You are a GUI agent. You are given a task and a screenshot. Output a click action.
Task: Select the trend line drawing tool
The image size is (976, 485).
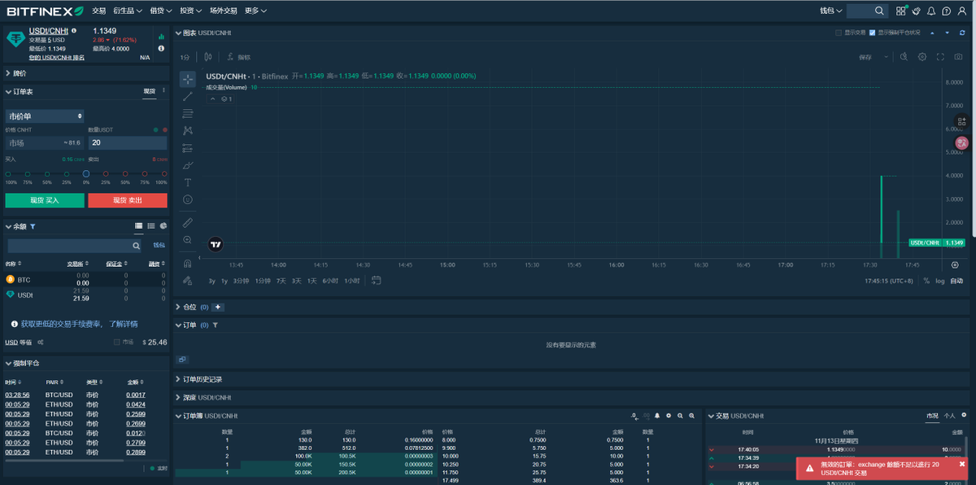click(x=188, y=96)
